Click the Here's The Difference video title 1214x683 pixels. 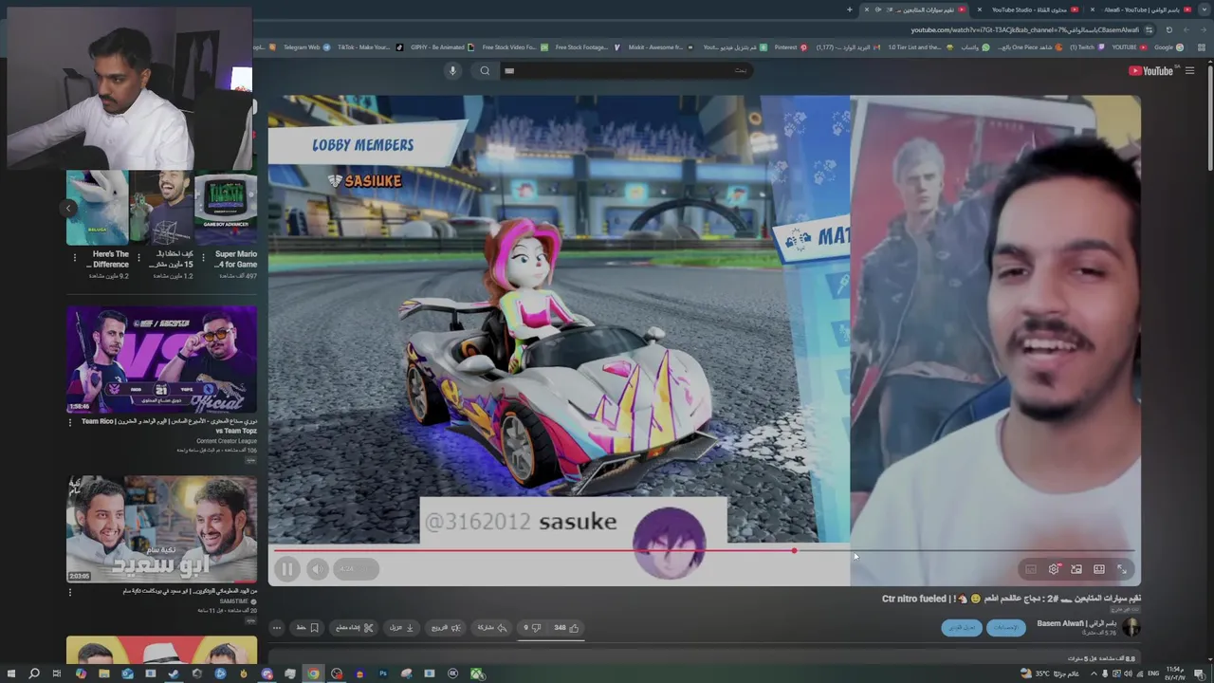(110, 259)
